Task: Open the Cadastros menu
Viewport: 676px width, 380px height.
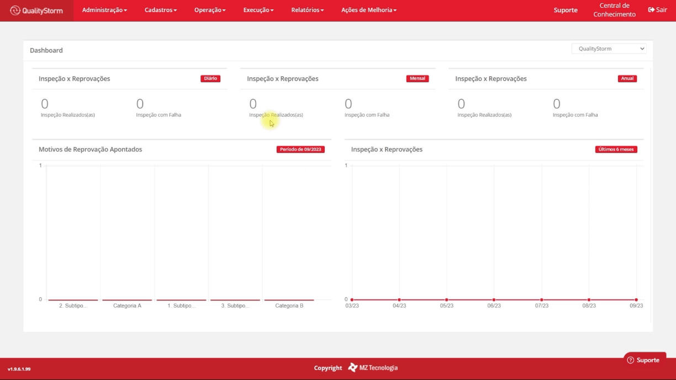Action: [x=161, y=10]
